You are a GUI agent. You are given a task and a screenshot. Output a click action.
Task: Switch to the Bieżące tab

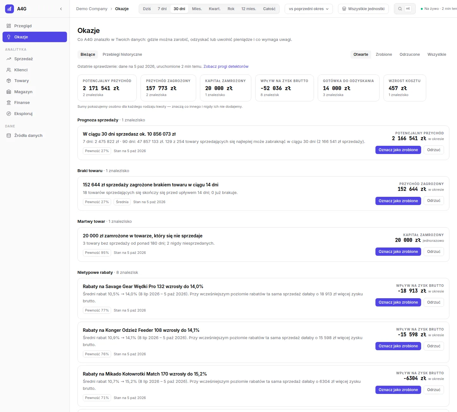click(x=88, y=55)
